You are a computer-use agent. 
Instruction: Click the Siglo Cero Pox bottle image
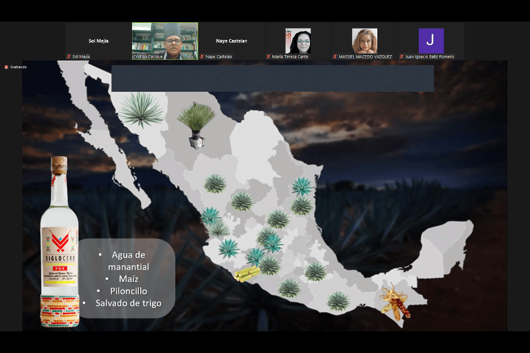pyautogui.click(x=59, y=244)
